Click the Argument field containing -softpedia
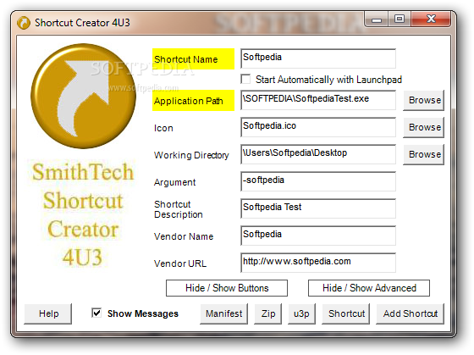This screenshot has height=355, width=474. [318, 181]
